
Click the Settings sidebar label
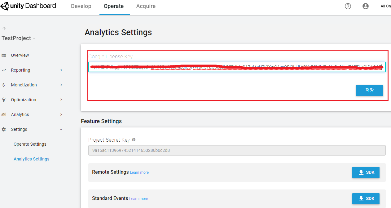click(19, 129)
